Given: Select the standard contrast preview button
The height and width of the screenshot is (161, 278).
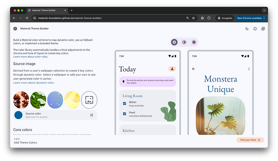Looking at the screenshot, I should click(x=174, y=42).
